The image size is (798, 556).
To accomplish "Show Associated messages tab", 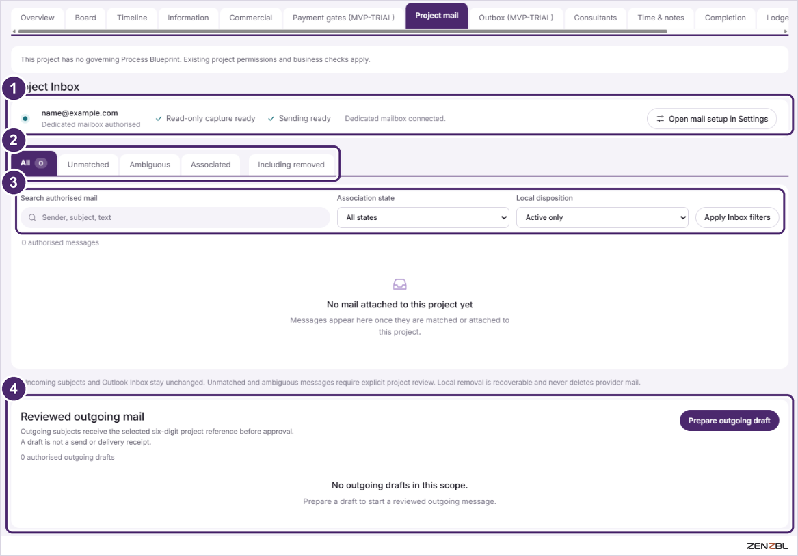I will (x=210, y=165).
